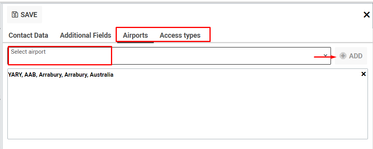Remove Arrabury airport using its X icon
The image size is (373, 149).
click(x=363, y=74)
